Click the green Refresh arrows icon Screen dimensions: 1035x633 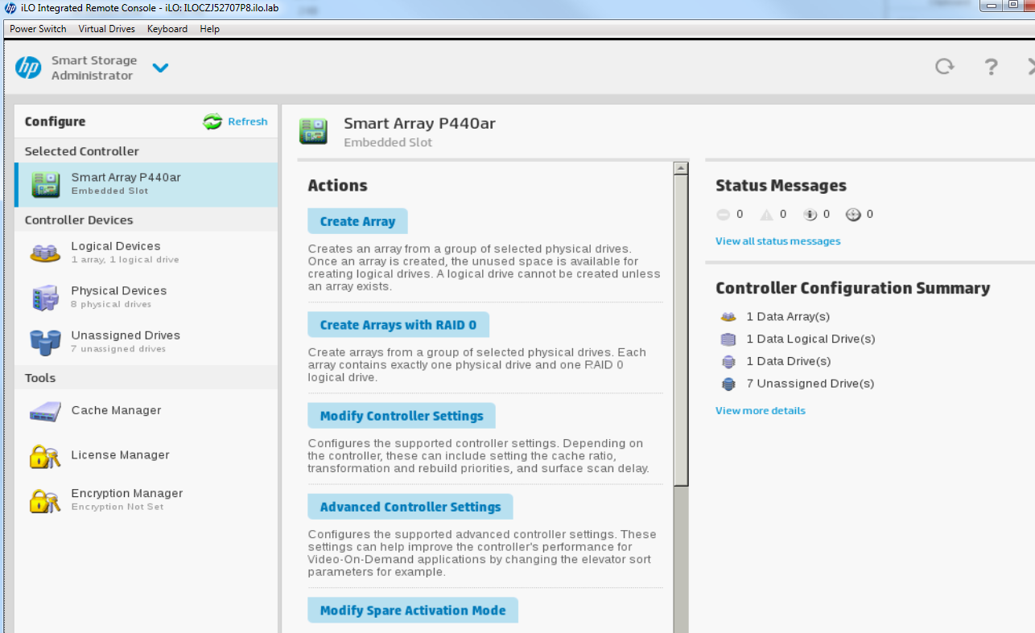coord(212,121)
